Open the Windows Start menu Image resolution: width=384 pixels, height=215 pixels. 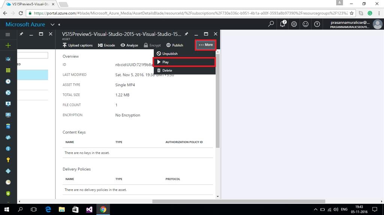click(7, 209)
